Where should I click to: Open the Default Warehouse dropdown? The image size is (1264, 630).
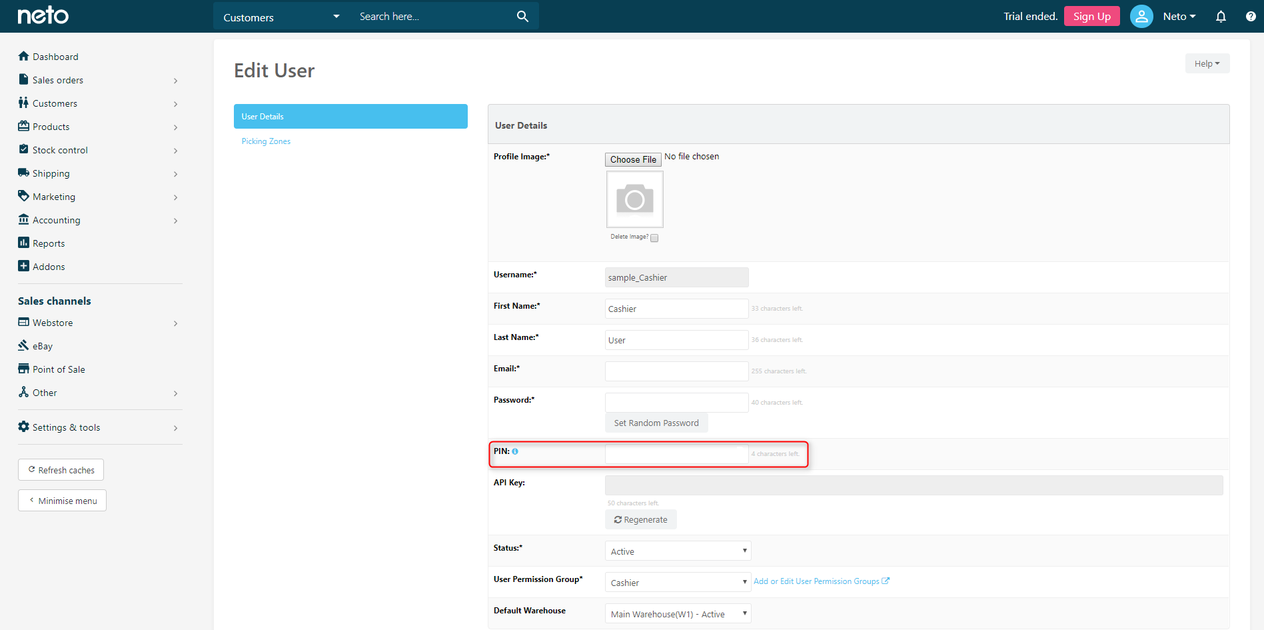[x=678, y=613]
